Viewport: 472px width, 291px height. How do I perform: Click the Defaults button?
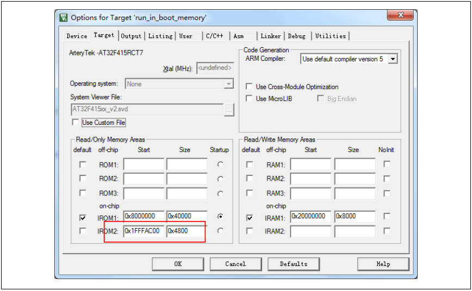294,264
